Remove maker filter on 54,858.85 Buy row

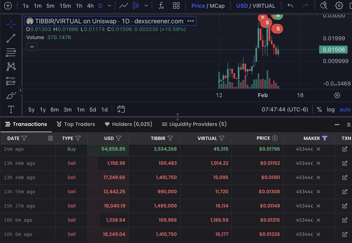[x=318, y=149]
